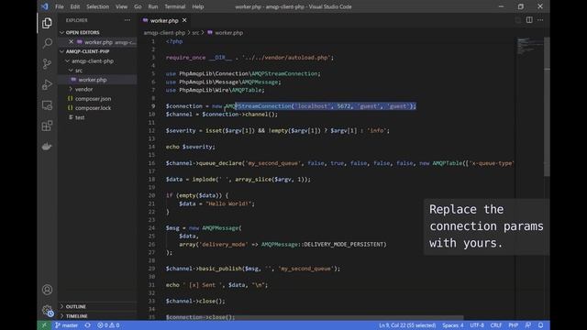Click the Ln 9, Col 22 cursor position

point(407,325)
